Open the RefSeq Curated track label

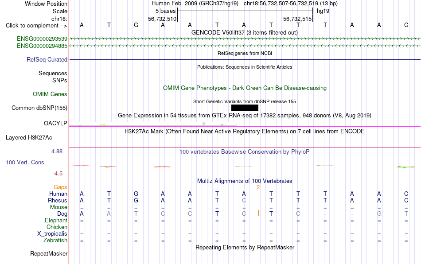click(x=47, y=59)
